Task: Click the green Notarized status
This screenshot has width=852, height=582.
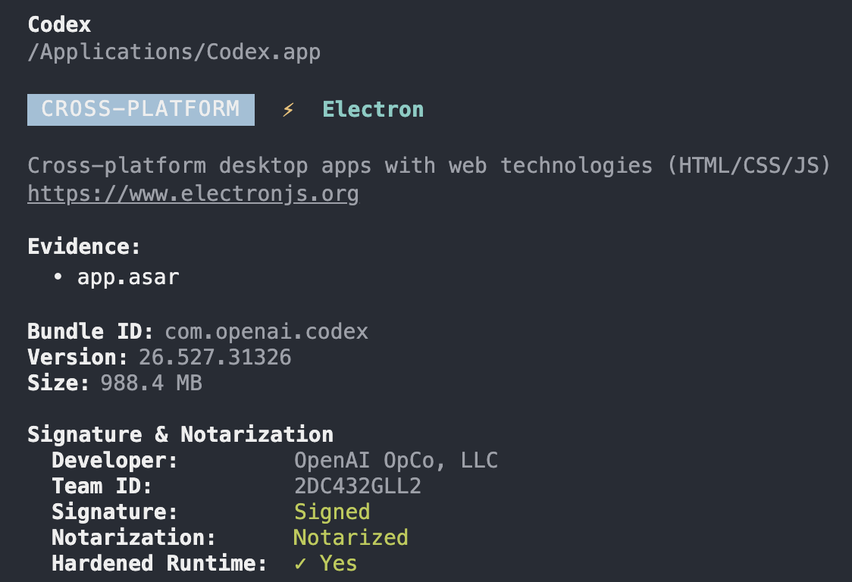Action: click(x=350, y=538)
